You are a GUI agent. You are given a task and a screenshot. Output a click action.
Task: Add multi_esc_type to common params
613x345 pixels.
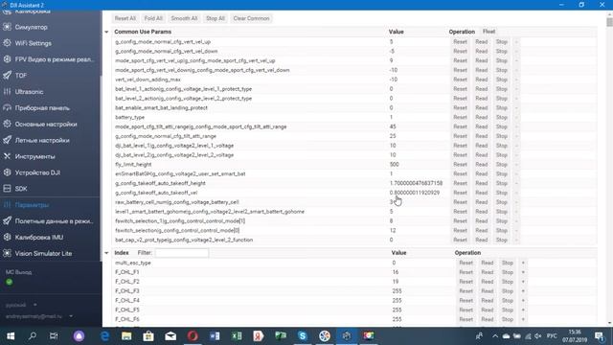tap(523, 263)
